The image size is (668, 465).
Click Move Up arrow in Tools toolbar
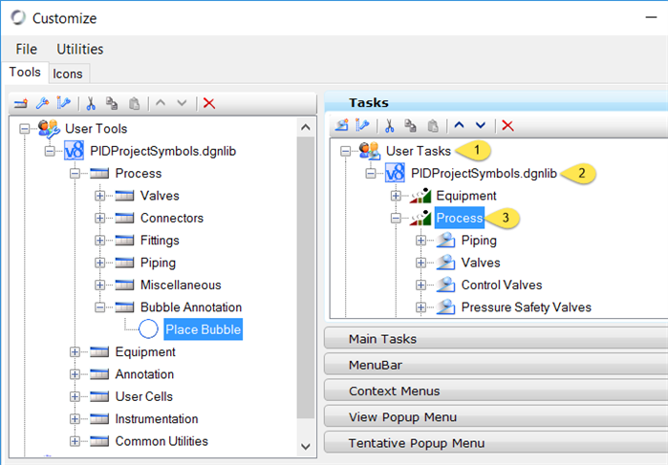coord(161,102)
